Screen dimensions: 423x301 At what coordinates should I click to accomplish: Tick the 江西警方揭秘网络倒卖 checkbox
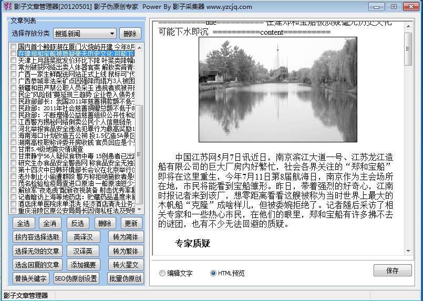[x=13, y=121]
